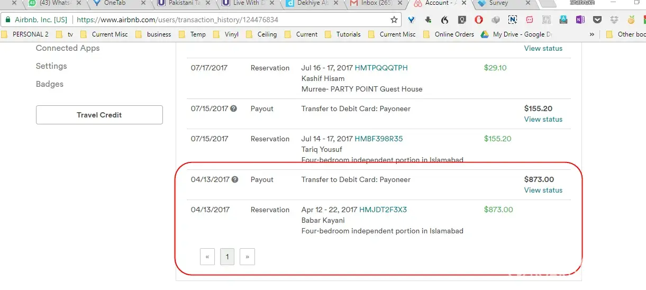
Task: Switch to the Pakistani Ta... browser tab
Action: 183,3
